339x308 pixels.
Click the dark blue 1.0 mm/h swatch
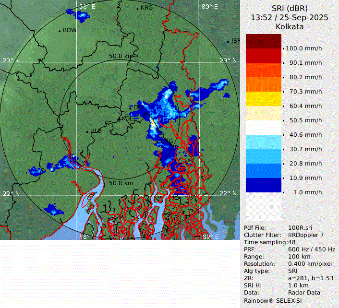coord(263,185)
